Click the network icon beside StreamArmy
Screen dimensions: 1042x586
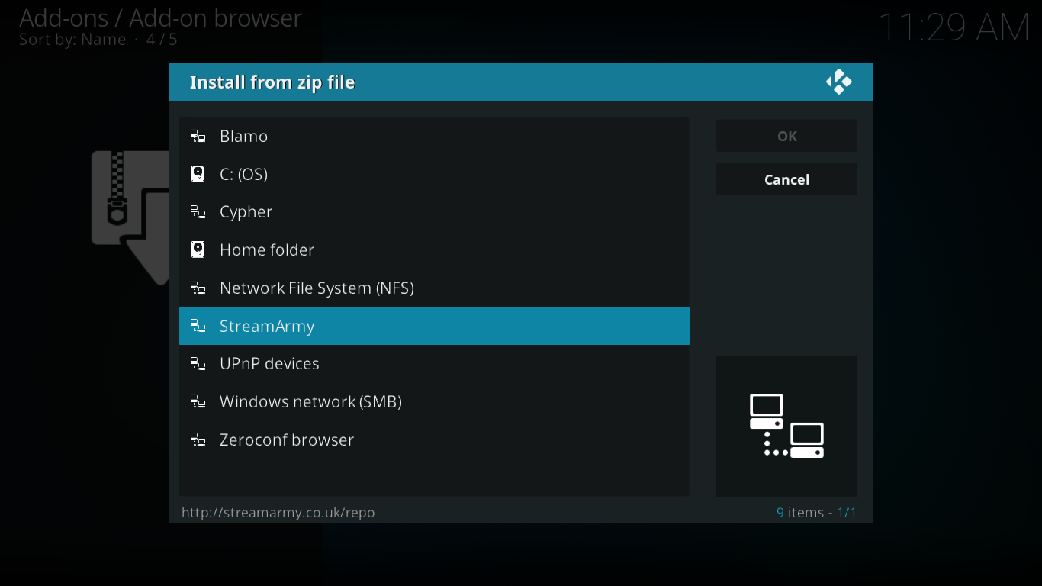click(x=198, y=326)
